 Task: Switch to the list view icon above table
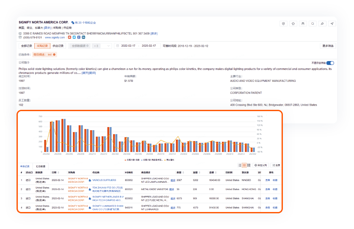240,165
